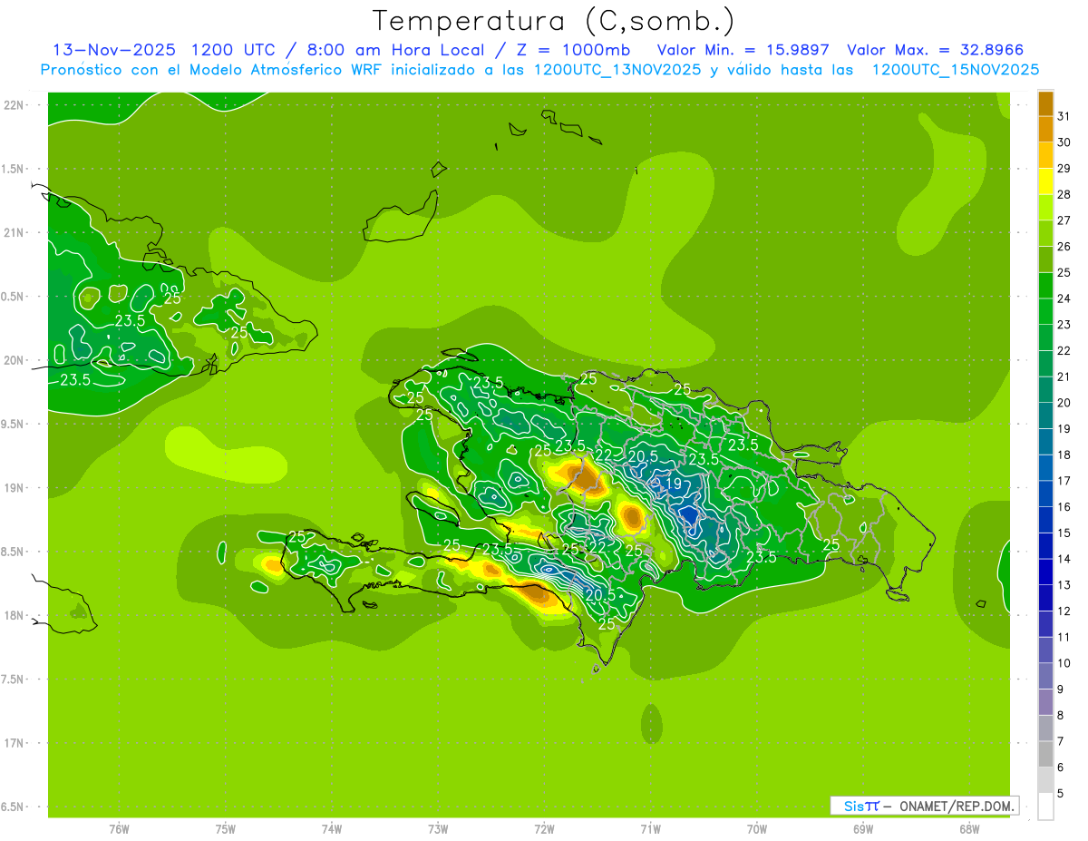
Task: Click the purple color-scale swatch between 9 and 10
Action: (x=1045, y=676)
